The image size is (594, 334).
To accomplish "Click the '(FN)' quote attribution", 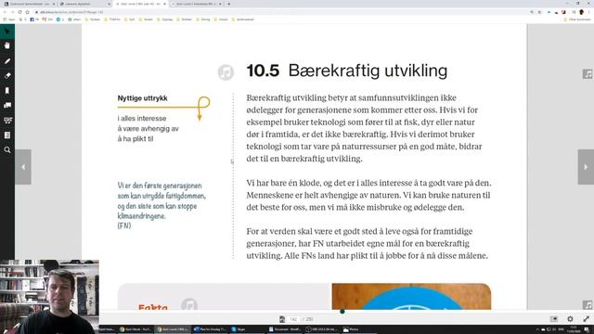I will [124, 225].
